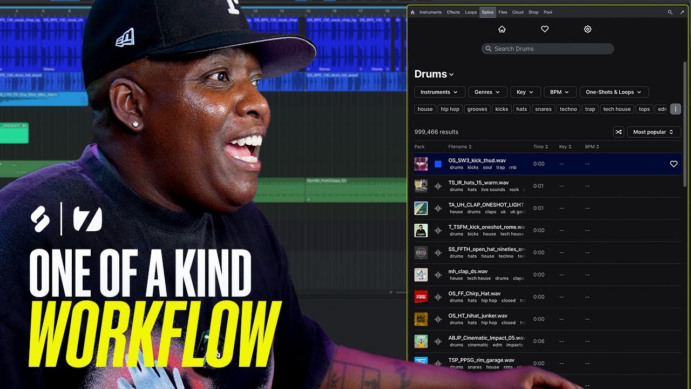Select the teal ONESHOT clip in arrangement
691x389 pixels.
tap(14, 133)
